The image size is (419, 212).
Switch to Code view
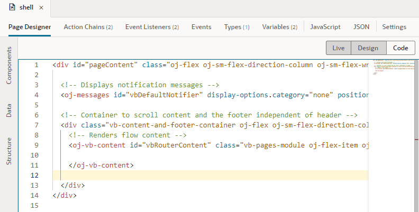click(400, 48)
